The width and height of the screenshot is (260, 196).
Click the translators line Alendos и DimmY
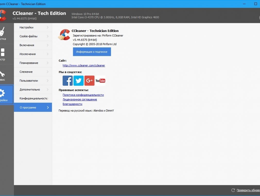86,110
